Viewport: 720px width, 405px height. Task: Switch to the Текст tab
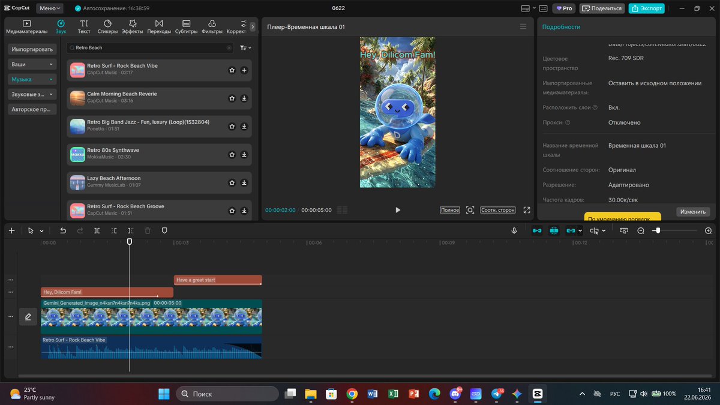point(84,26)
